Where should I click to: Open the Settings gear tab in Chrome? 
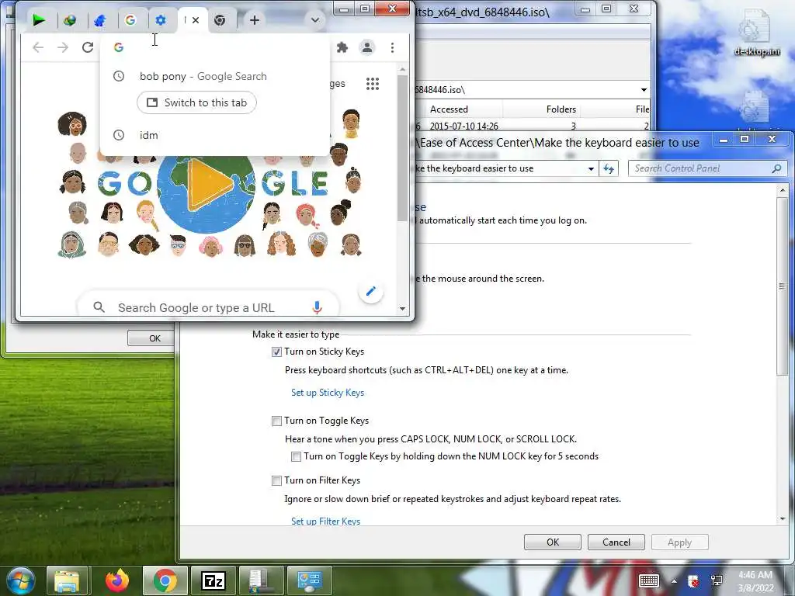point(161,20)
